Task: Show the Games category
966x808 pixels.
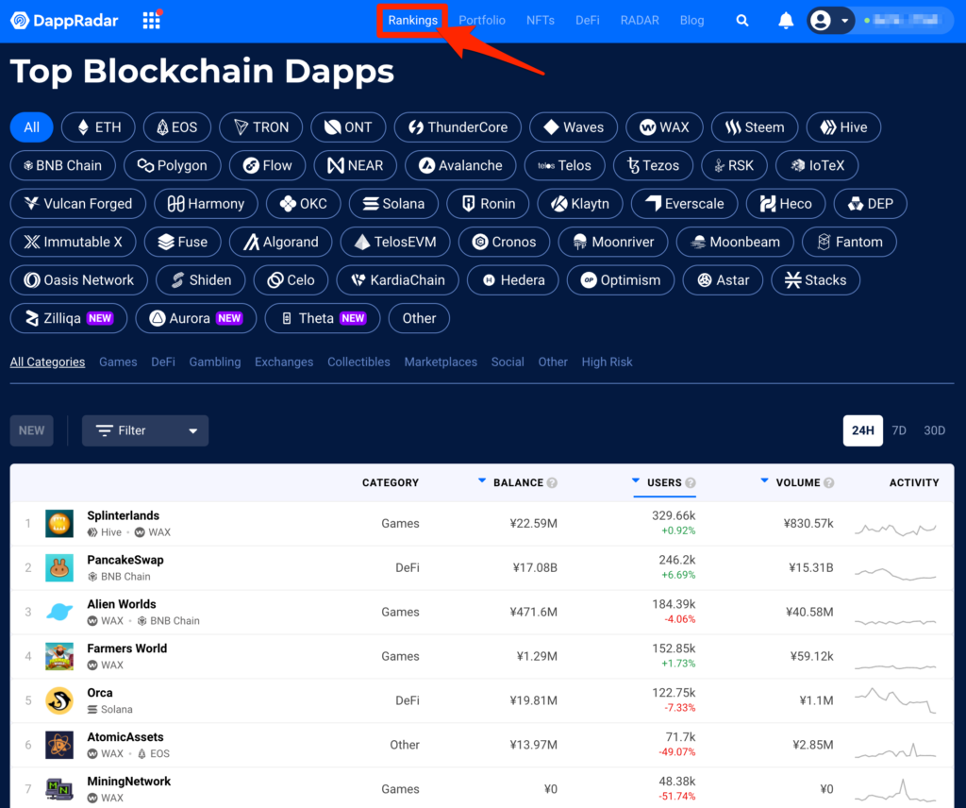Action: 118,362
